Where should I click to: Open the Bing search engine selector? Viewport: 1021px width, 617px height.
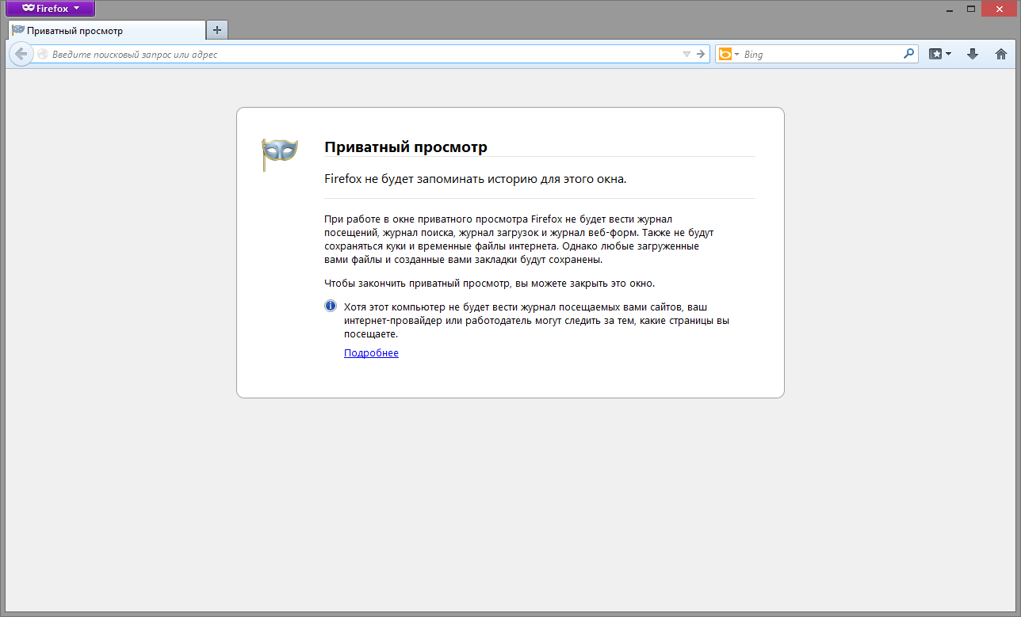728,55
